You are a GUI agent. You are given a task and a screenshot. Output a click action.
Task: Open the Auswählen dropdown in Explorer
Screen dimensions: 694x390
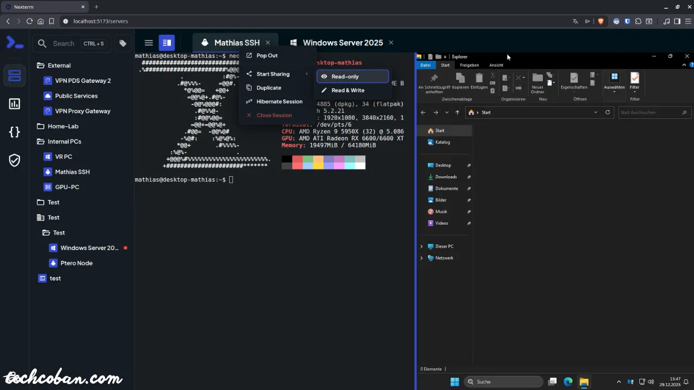pos(614,82)
